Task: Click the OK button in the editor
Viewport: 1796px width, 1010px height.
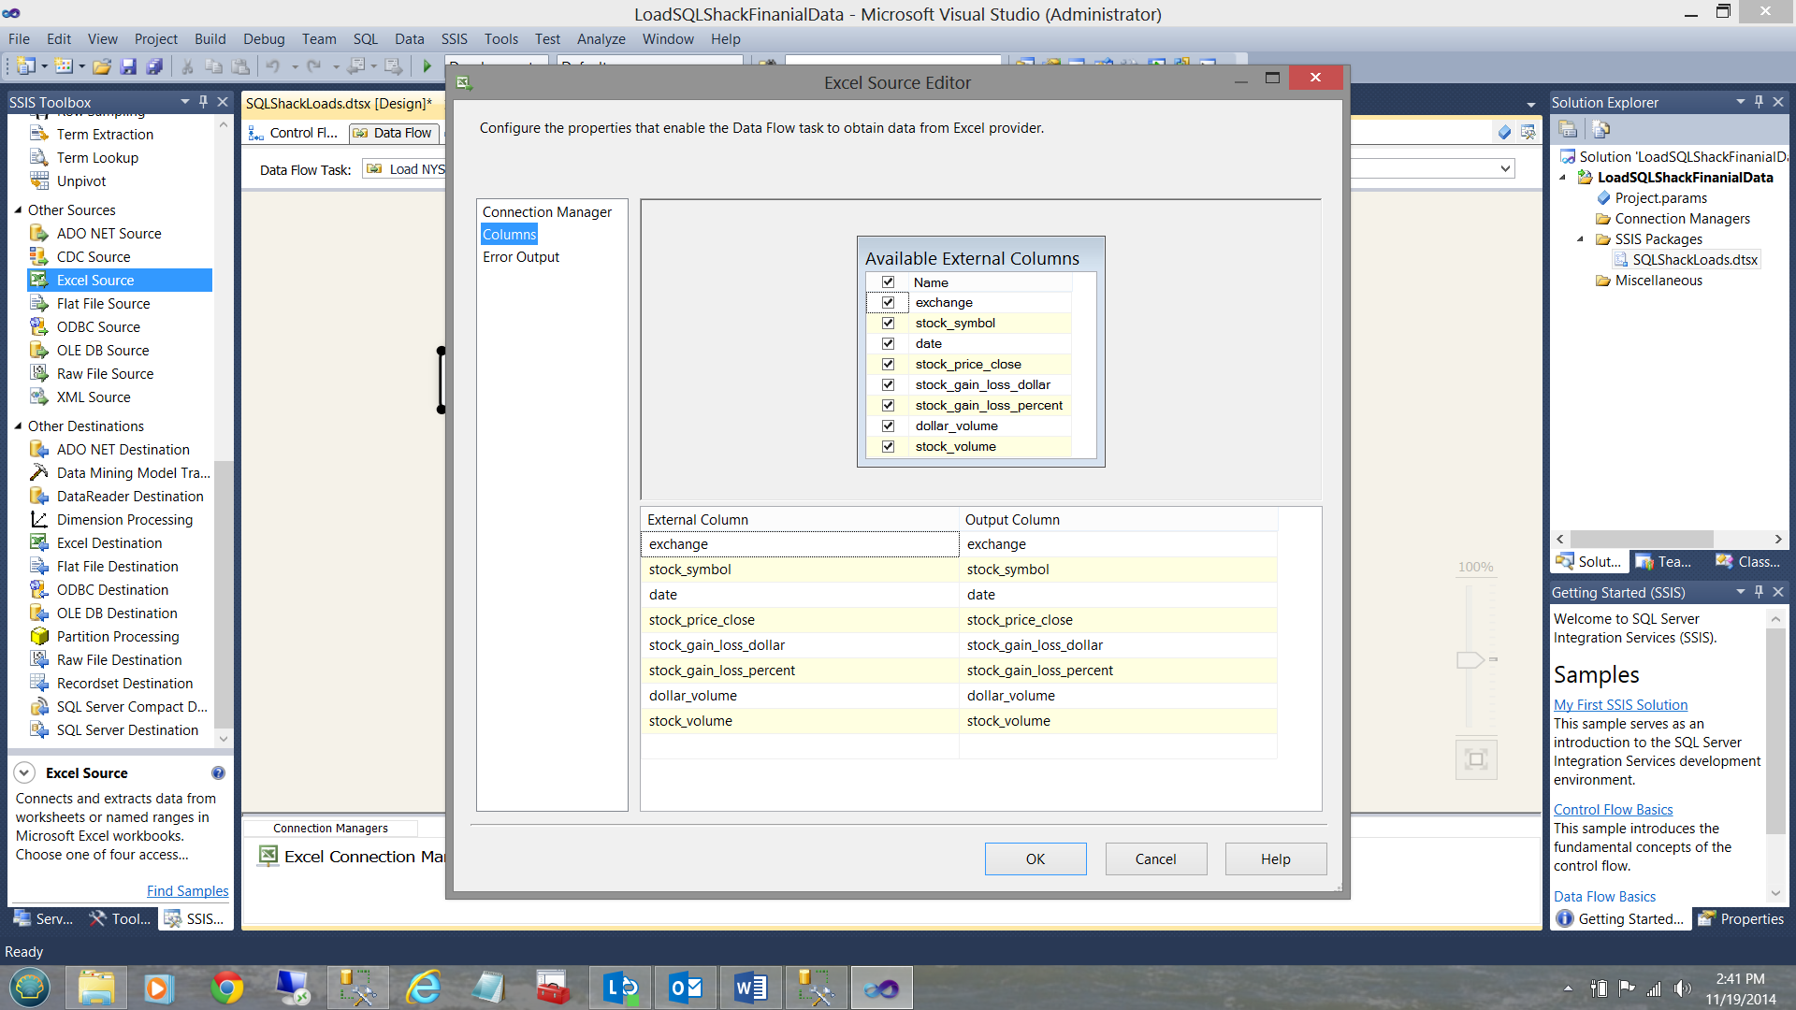Action: point(1035,858)
